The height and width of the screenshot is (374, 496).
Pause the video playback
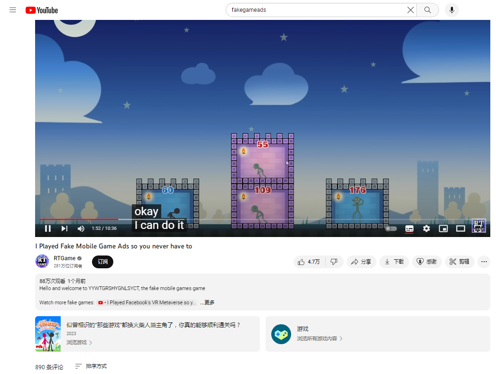pos(48,228)
